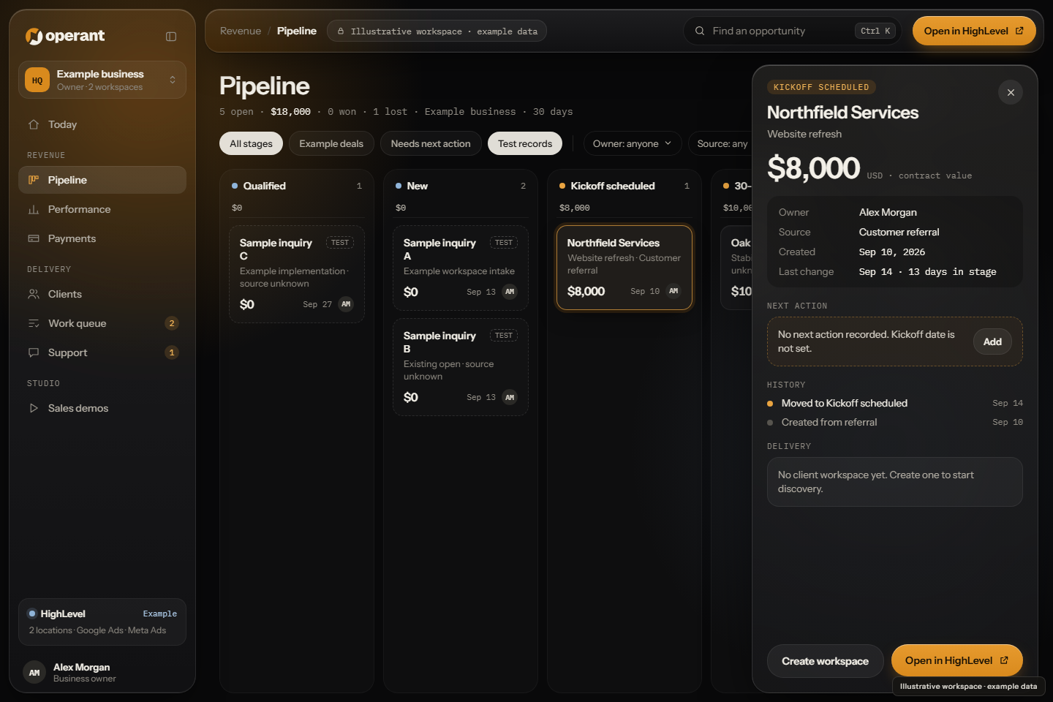Open the Owner: anyone dropdown
The width and height of the screenshot is (1053, 702).
(633, 143)
